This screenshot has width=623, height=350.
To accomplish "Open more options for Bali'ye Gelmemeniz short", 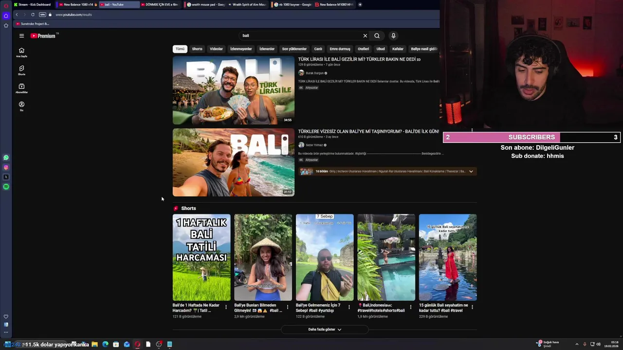I will (x=349, y=307).
